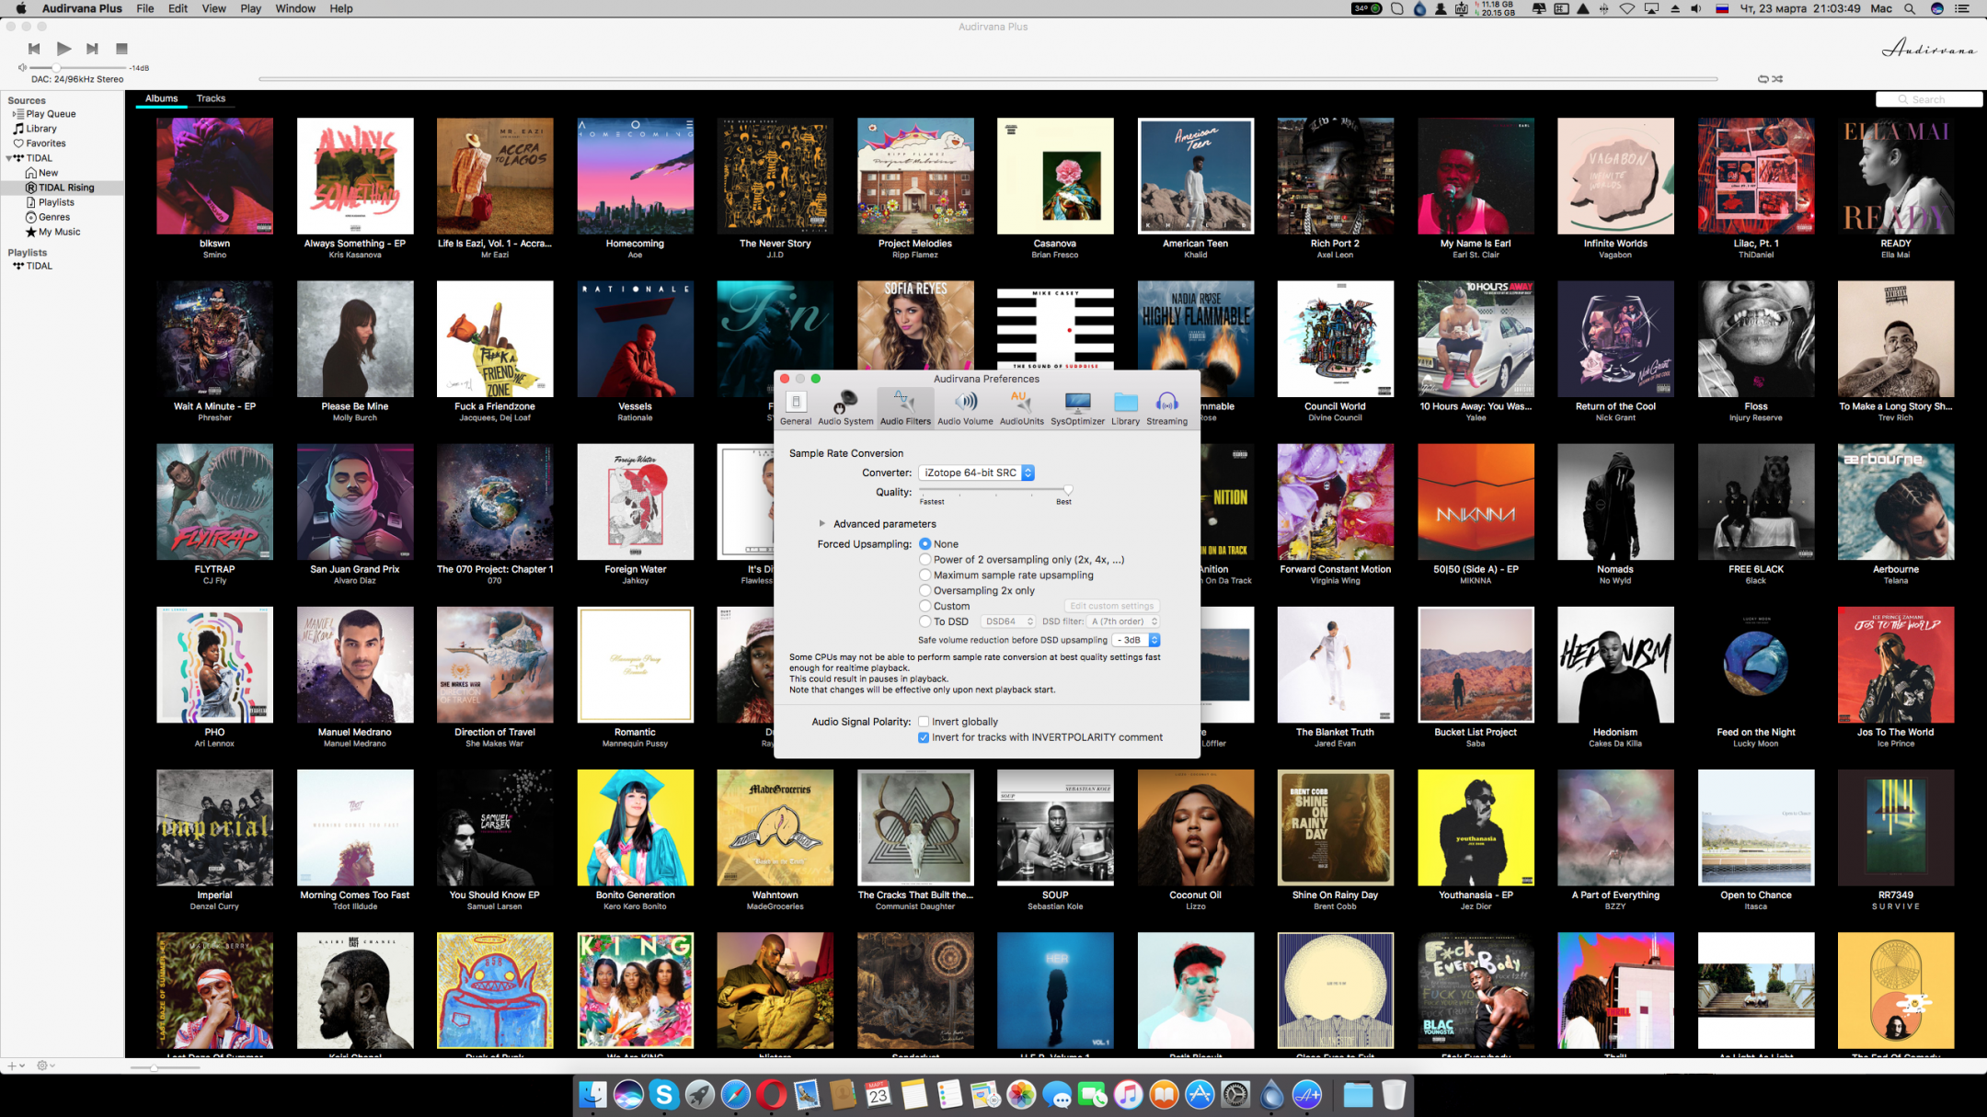Image resolution: width=1987 pixels, height=1117 pixels.
Task: Select Maximum sample rate upsampling
Action: pos(925,576)
